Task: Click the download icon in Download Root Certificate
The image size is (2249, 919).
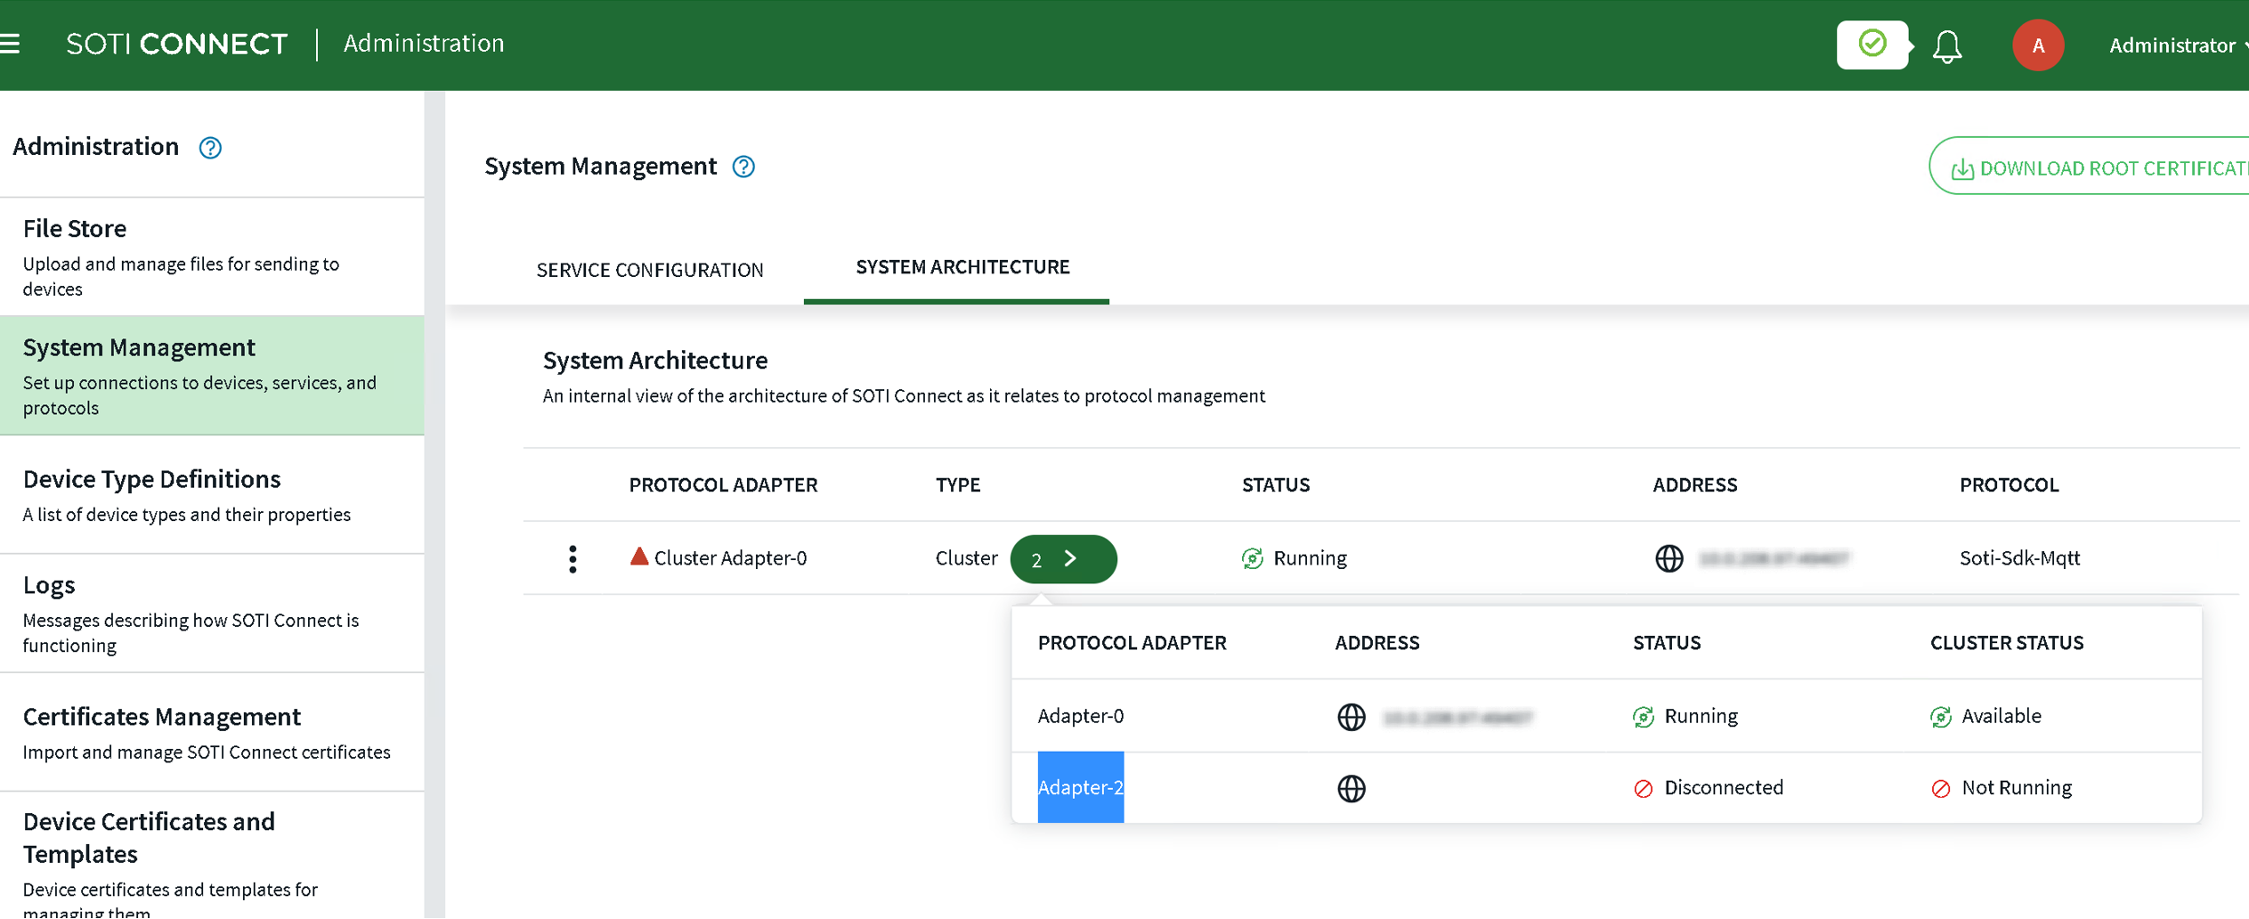Action: click(1962, 169)
